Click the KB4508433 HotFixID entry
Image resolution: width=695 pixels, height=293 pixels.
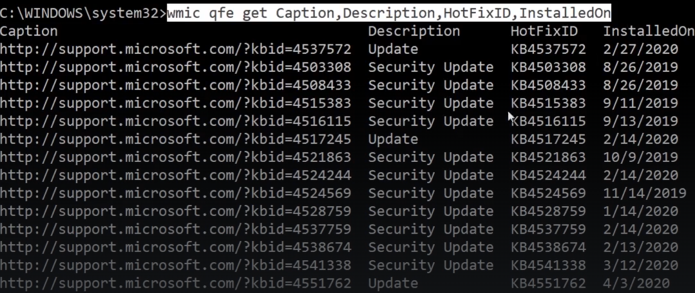(x=548, y=85)
